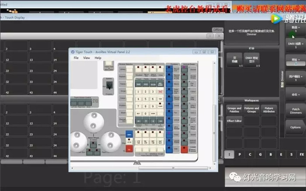
Task: Click keypad number 4 on virtual panel
Action: [x=138, y=99]
